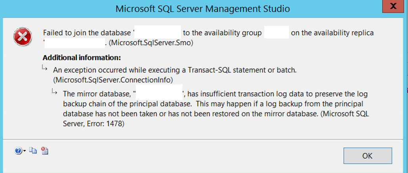Click the second nested-arrow icon before 'The mirror database'

coord(54,91)
